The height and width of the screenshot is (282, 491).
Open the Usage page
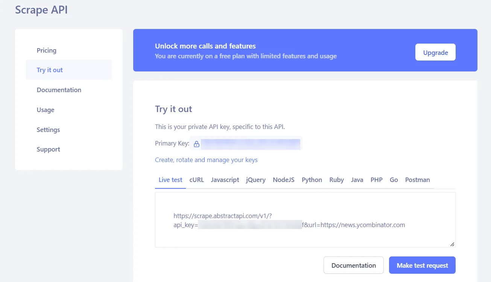[x=45, y=110]
